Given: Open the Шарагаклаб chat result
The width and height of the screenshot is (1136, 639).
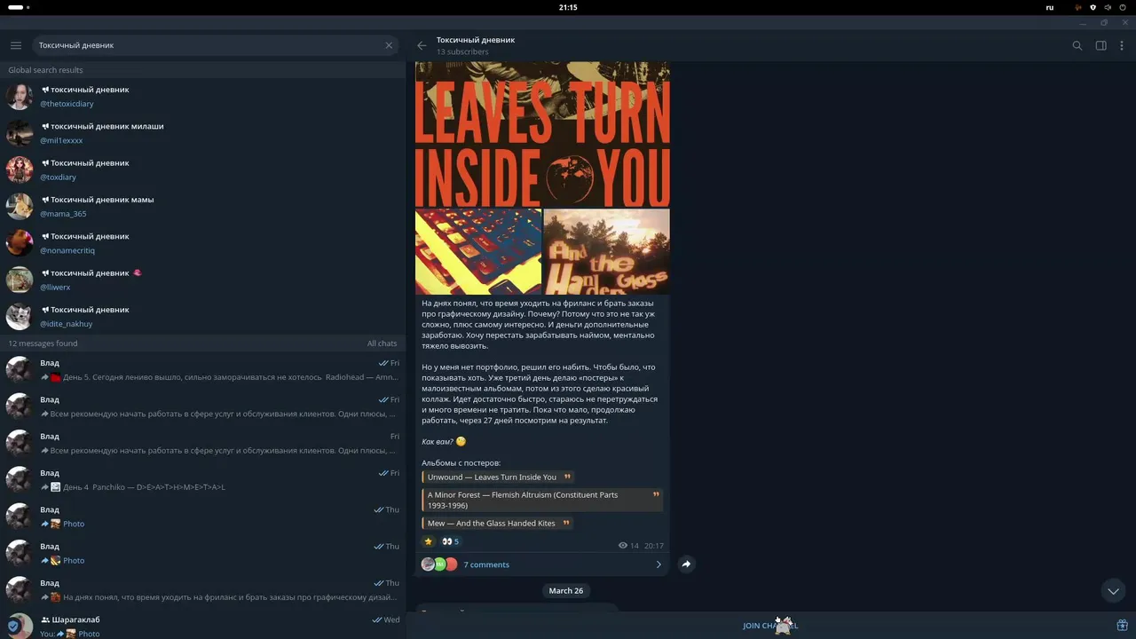Looking at the screenshot, I should (x=202, y=626).
